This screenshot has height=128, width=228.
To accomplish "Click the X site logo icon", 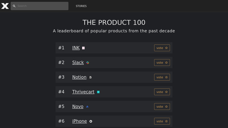I will tap(5, 6).
